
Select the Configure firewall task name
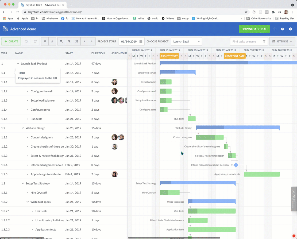41,91
